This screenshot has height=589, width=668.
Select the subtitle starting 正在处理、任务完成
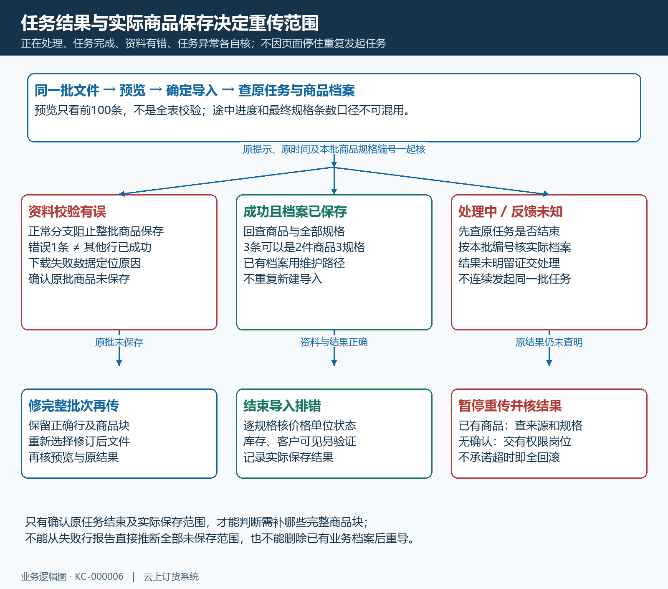(x=203, y=43)
